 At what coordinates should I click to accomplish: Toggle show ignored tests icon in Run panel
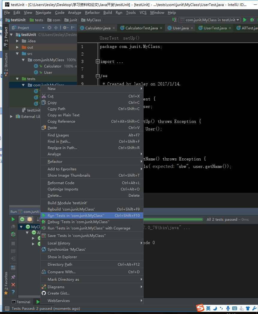click(x=30, y=219)
